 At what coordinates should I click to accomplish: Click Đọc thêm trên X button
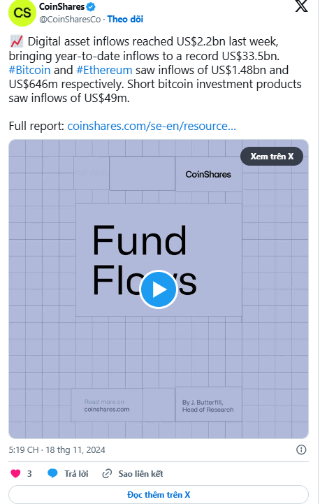(x=159, y=495)
